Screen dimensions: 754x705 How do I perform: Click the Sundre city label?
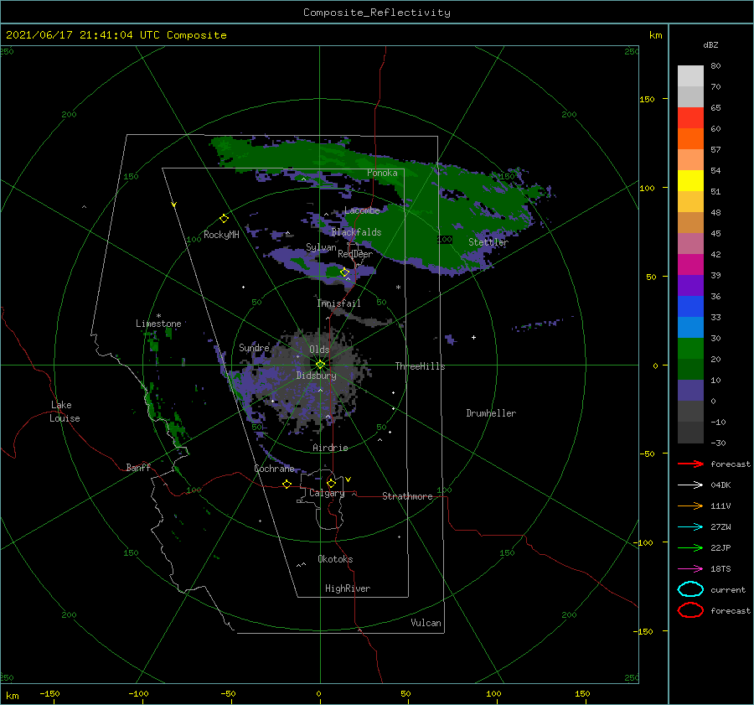(x=254, y=347)
